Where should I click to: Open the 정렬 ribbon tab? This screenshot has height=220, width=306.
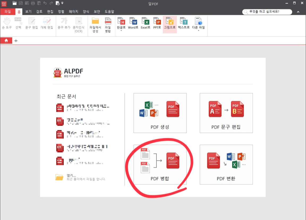(x=61, y=12)
